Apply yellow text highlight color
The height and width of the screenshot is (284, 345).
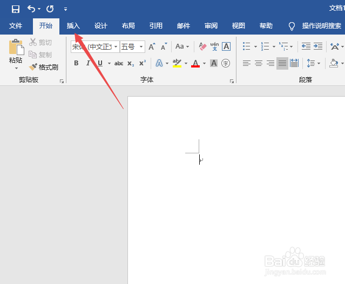(x=177, y=63)
